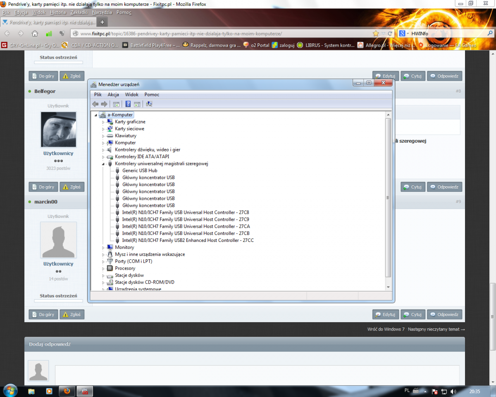Viewport: 496px width, 397px height.
Task: Collapse Kontrolery uniwersalnej magistrali szeregowej node
Action: coord(104,164)
